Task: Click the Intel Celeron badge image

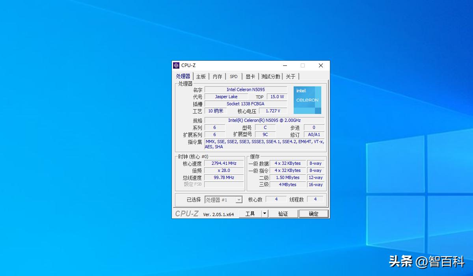Action: coord(307,100)
